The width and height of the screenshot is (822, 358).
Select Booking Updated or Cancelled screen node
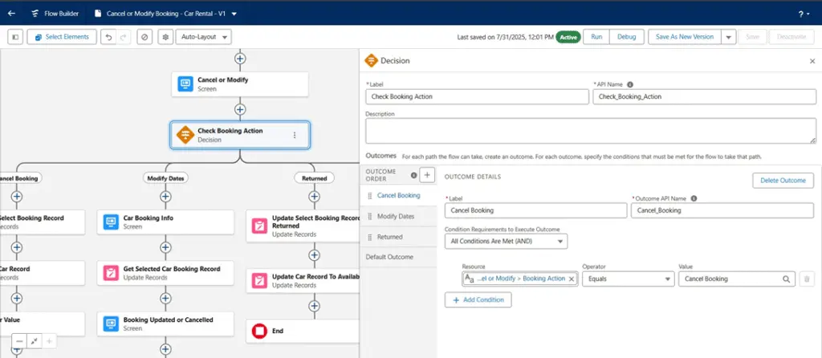[x=165, y=324]
